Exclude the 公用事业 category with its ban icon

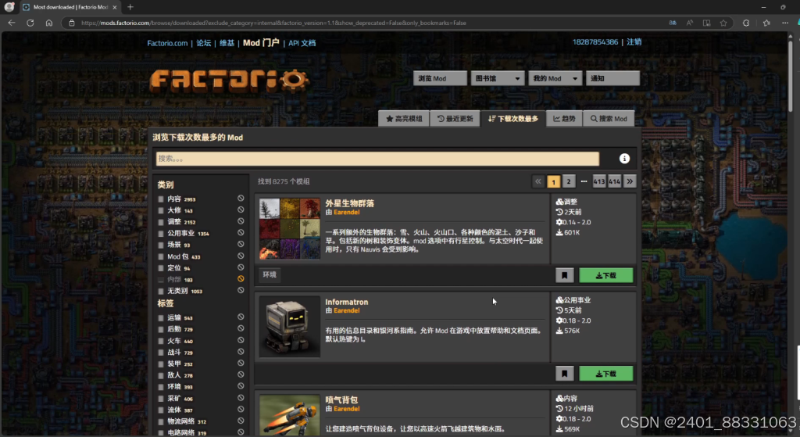tap(241, 233)
